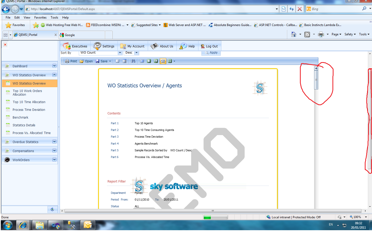Screen dimensions: 372x232
Task: Click the browser Back button
Action: (6, 9)
